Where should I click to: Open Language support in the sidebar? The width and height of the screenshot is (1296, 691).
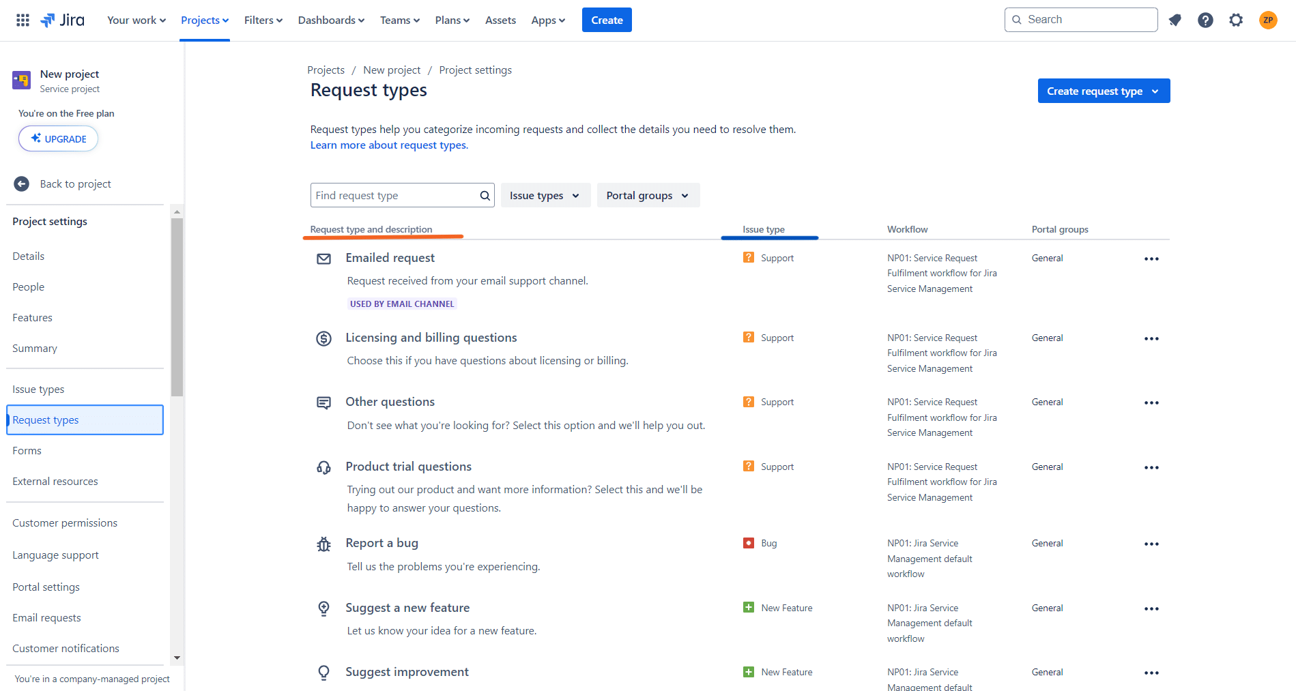[55, 555]
